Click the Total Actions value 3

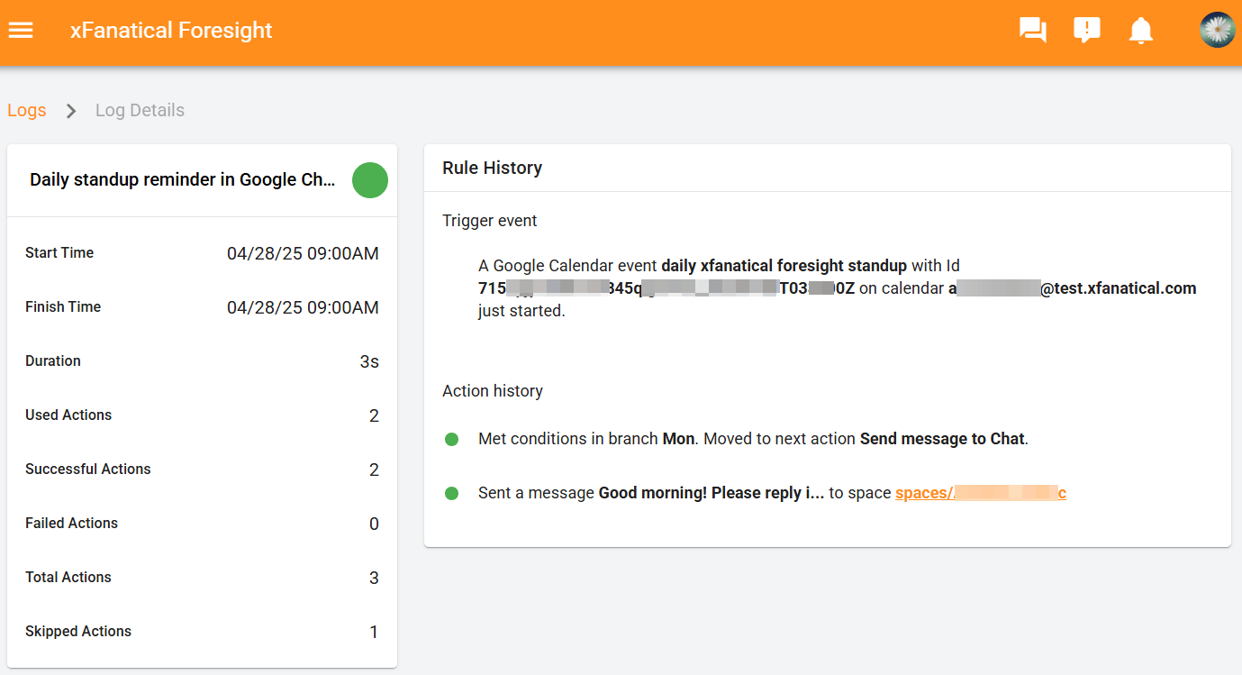[x=374, y=578]
